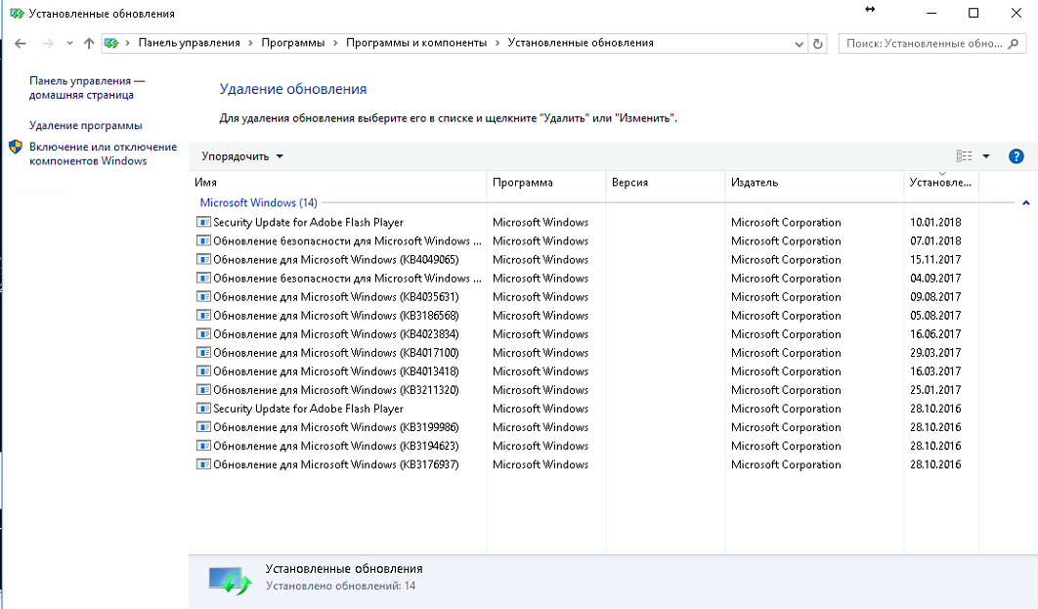The width and height of the screenshot is (1038, 609).
Task: Sort by the Версия column header
Action: pos(666,182)
